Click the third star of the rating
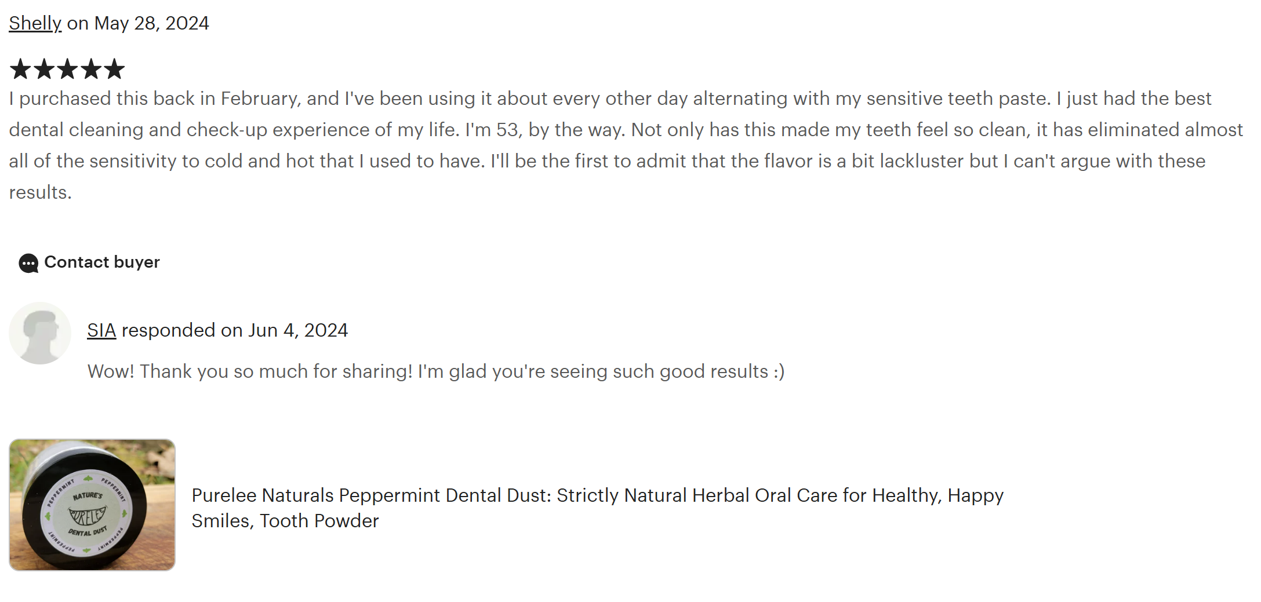The height and width of the screenshot is (602, 1261). pos(67,69)
